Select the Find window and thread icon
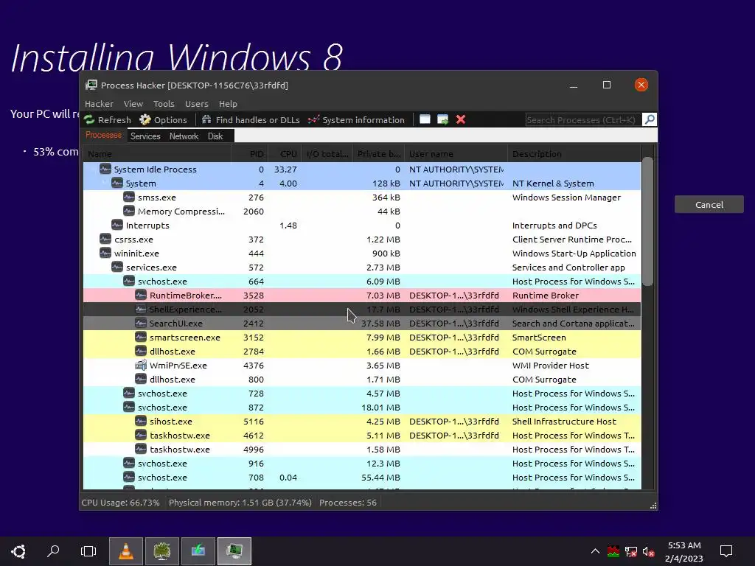This screenshot has width=755, height=566. click(x=442, y=119)
